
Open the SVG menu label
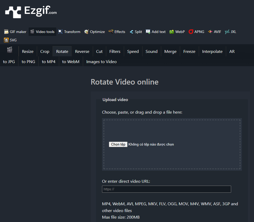(x=13, y=40)
